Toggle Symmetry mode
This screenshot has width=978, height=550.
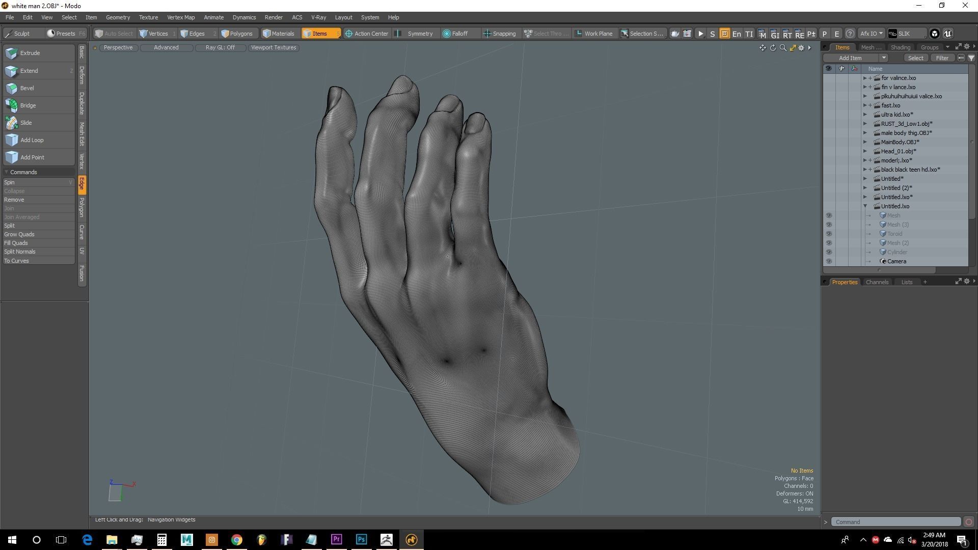415,34
